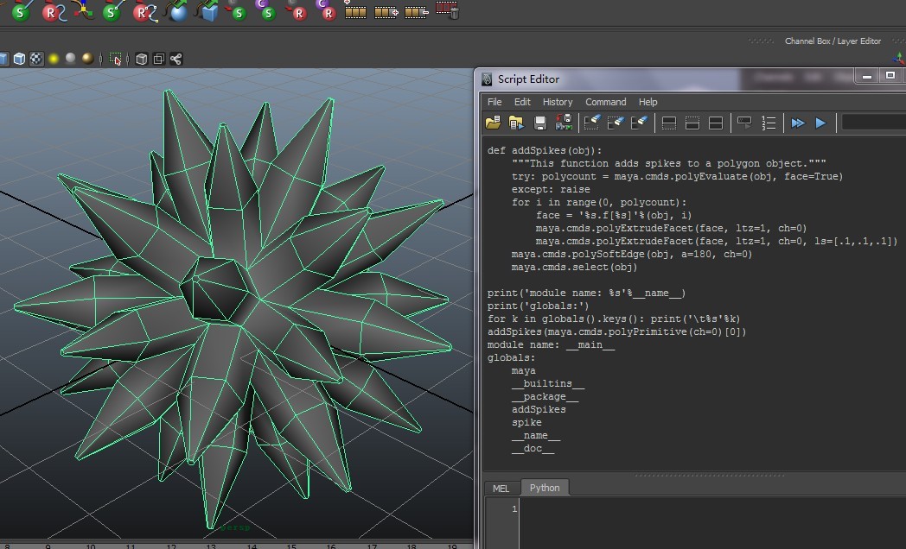The width and height of the screenshot is (906, 549).
Task: Open a script file in the Script Editor
Action: coord(493,123)
